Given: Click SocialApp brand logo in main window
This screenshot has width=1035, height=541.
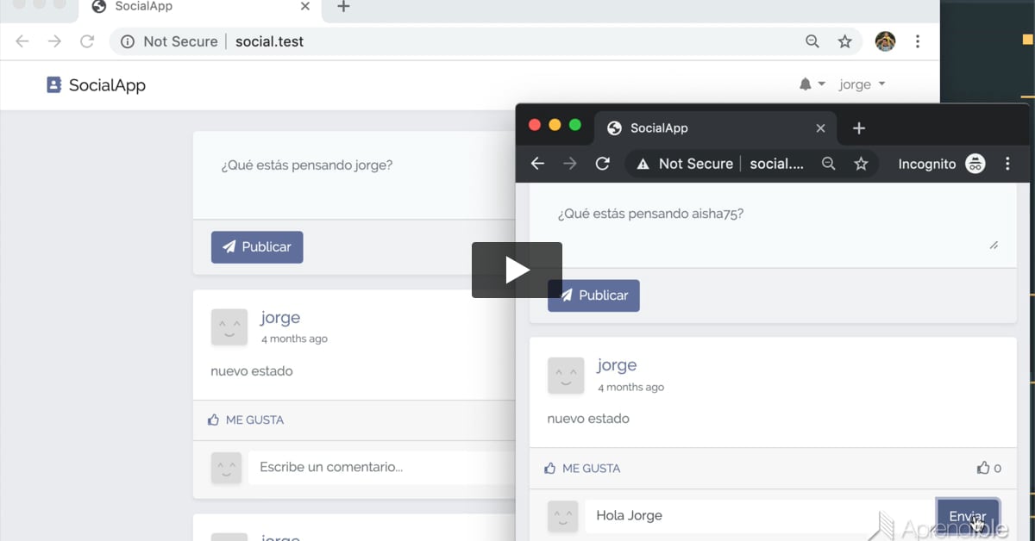Looking at the screenshot, I should coord(96,84).
